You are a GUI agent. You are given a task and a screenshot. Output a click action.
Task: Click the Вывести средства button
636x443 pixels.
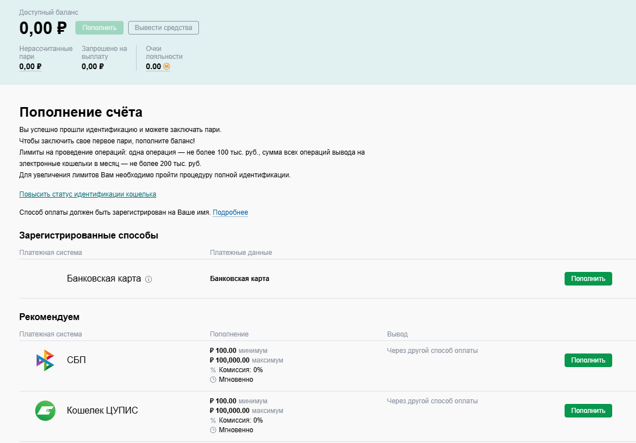pos(163,28)
